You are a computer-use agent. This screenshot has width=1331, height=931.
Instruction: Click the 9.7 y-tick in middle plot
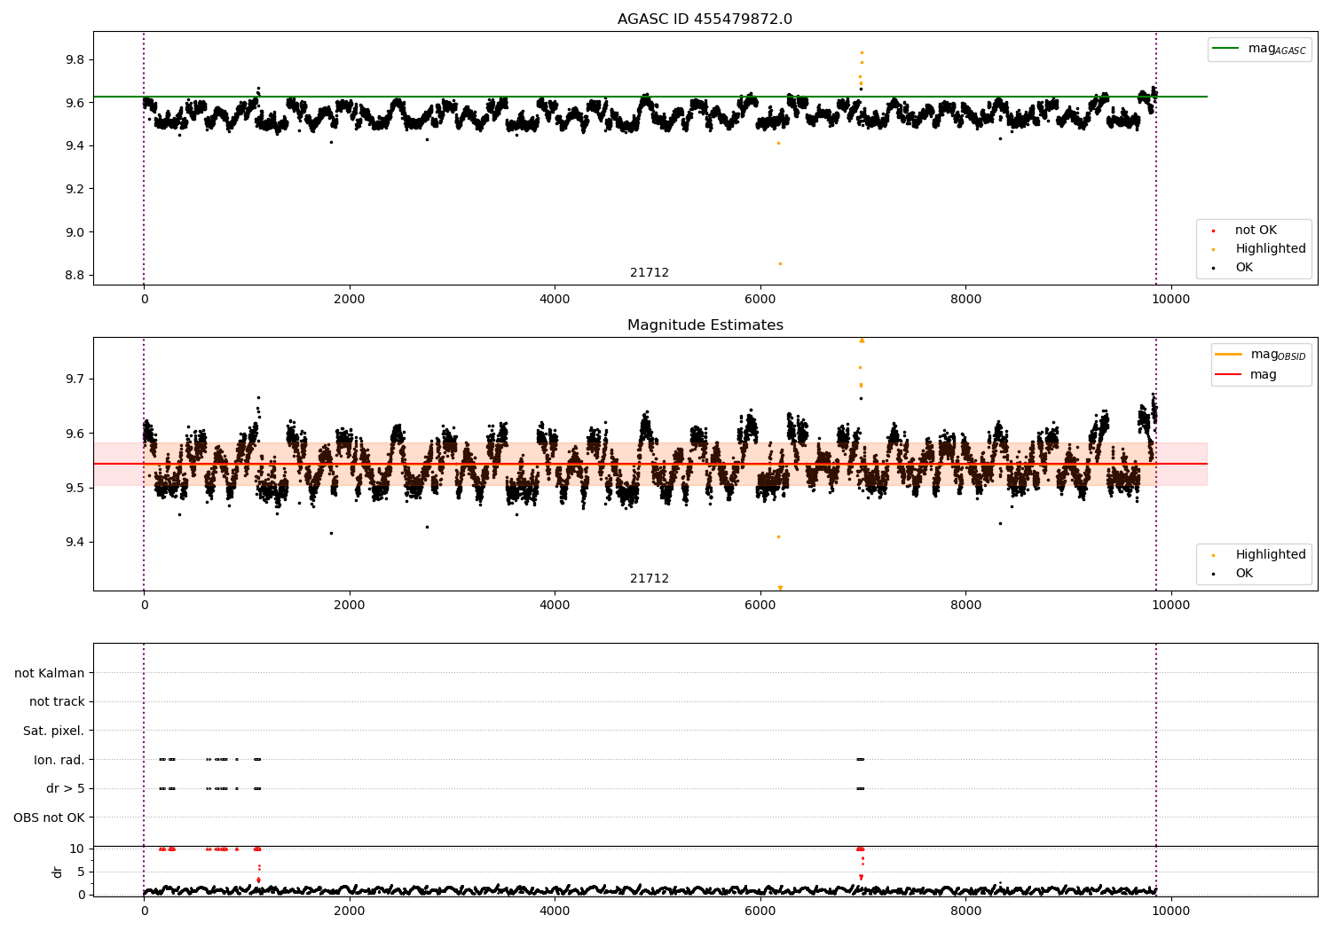coord(73,379)
